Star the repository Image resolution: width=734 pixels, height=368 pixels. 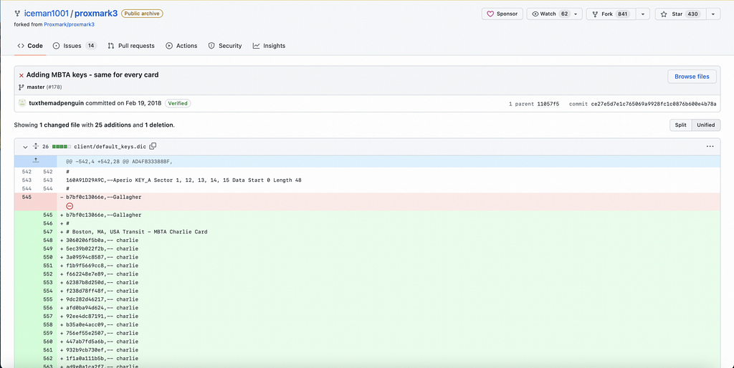(x=680, y=14)
